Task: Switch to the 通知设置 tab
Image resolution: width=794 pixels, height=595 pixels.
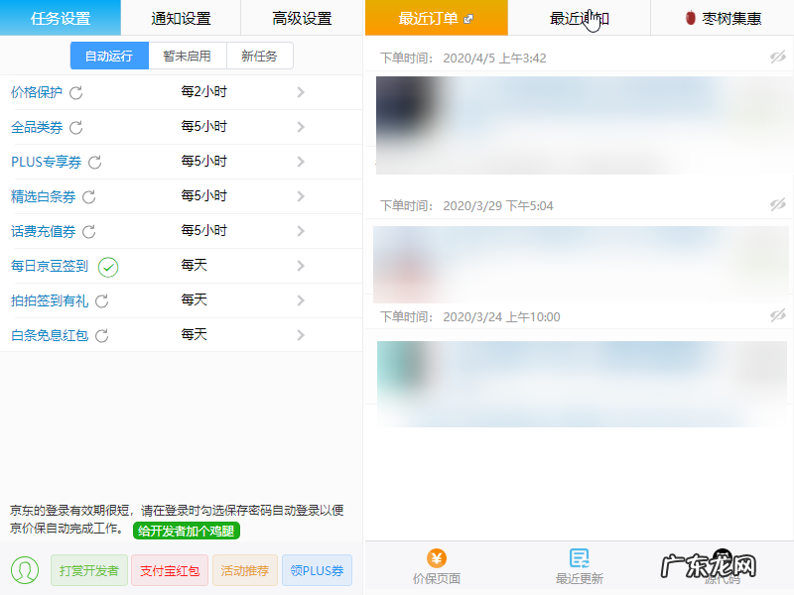Action: click(x=179, y=18)
